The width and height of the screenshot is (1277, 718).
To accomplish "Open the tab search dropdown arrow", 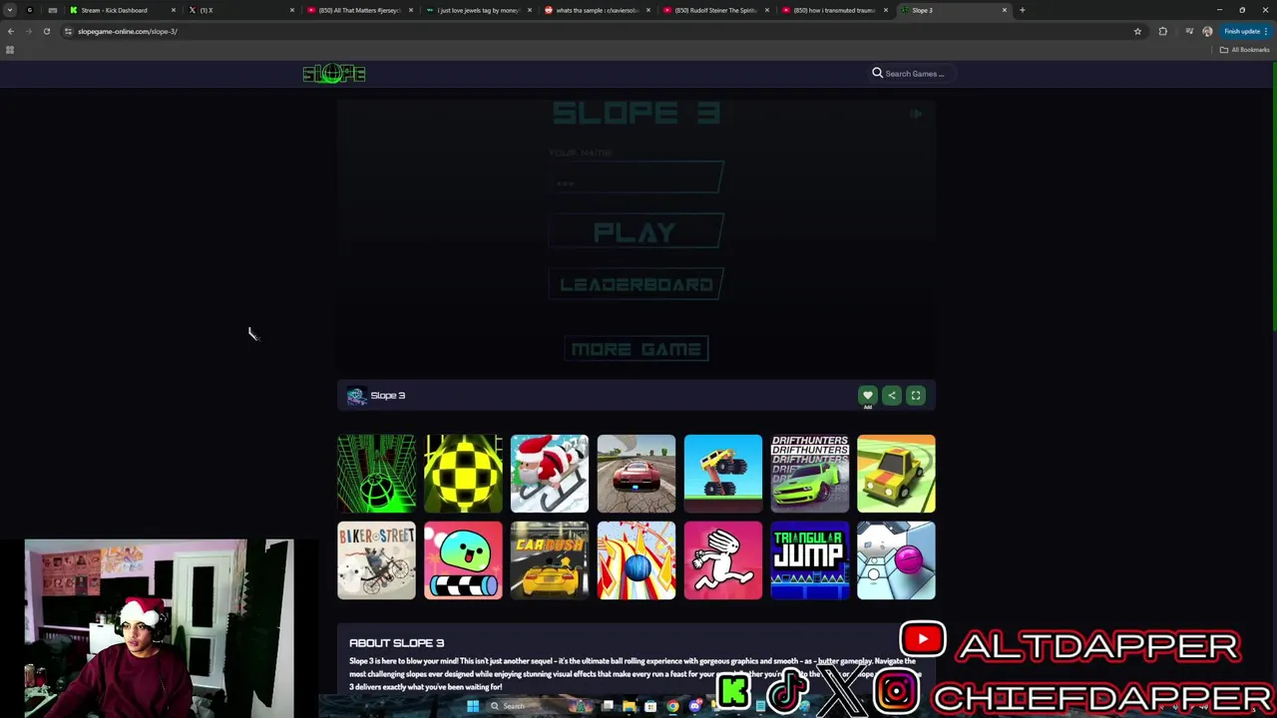I will pos(10,10).
